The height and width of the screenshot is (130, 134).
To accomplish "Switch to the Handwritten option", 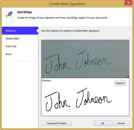I will 12,39.
